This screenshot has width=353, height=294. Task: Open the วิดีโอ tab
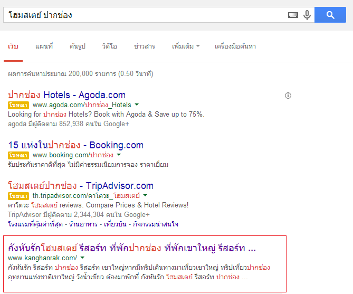(x=109, y=46)
